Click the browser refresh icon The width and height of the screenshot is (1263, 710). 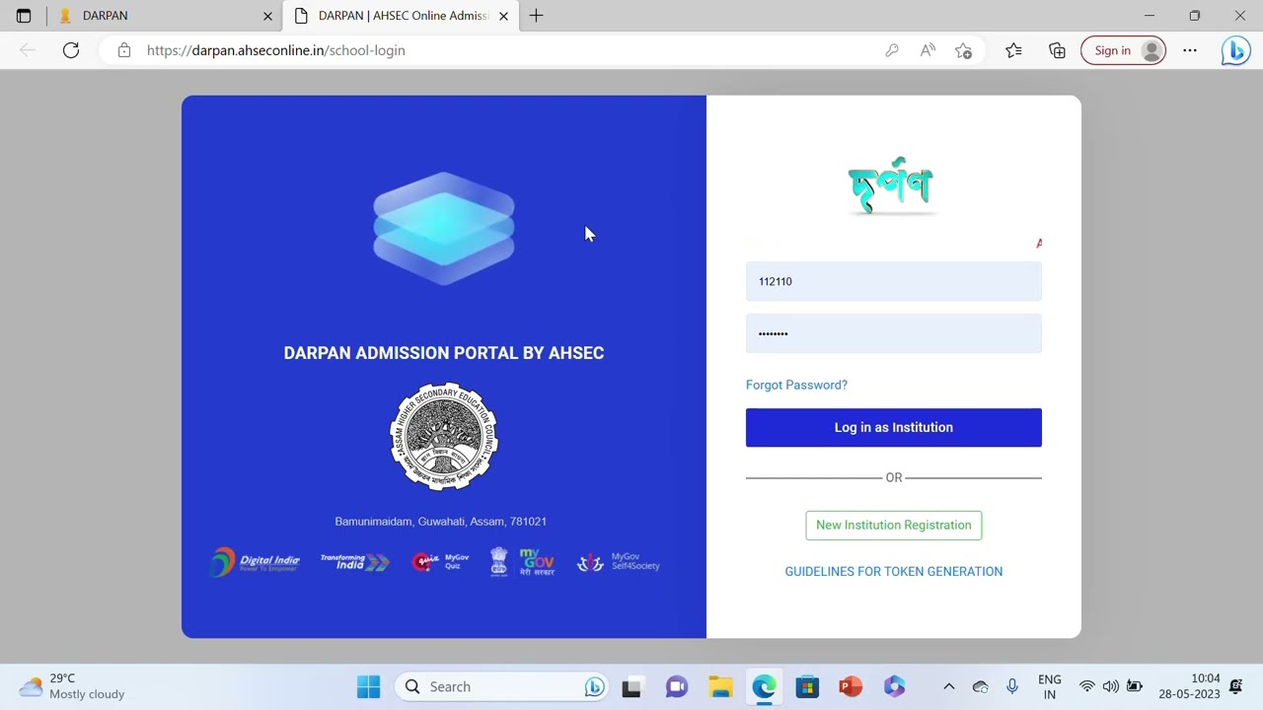[71, 50]
